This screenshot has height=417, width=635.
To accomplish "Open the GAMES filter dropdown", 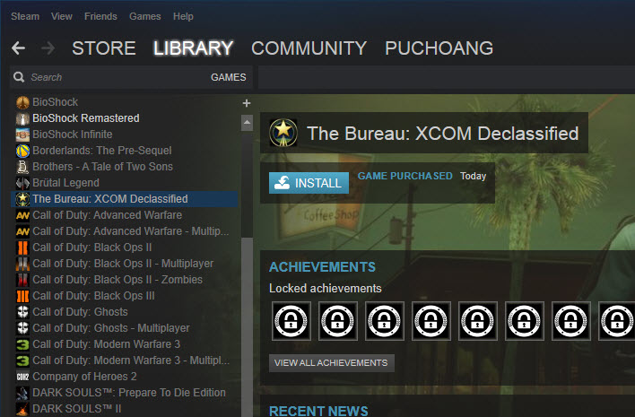I will [x=229, y=77].
